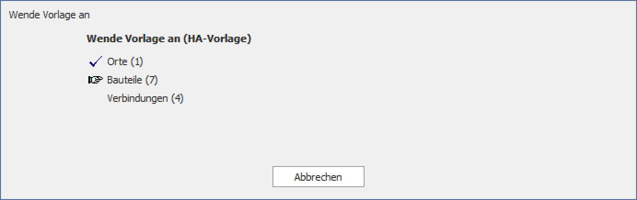
Task: Click the (HA-Vorlage) text in the heading
Action: point(217,39)
